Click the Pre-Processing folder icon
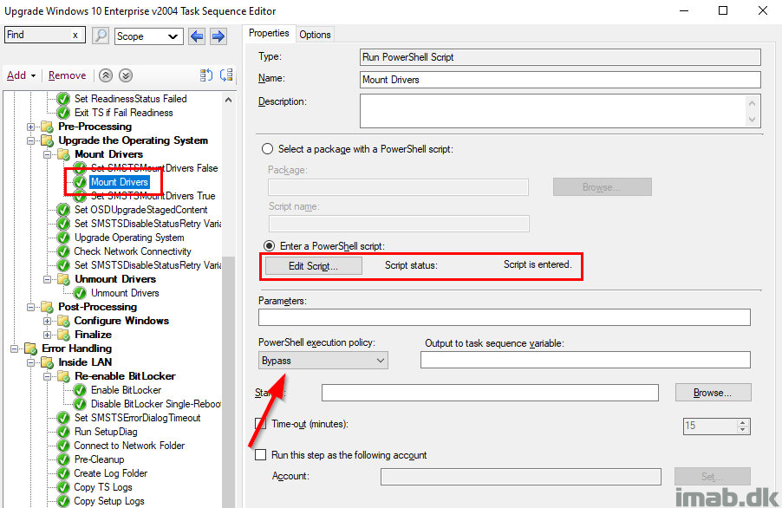 pyautogui.click(x=48, y=127)
